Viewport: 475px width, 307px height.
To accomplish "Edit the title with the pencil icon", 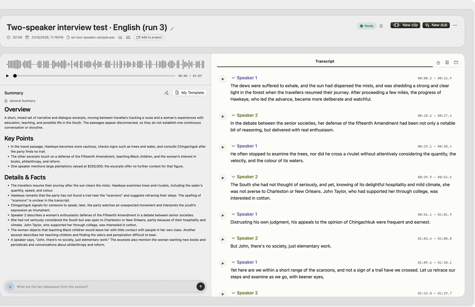I will coord(172,29).
